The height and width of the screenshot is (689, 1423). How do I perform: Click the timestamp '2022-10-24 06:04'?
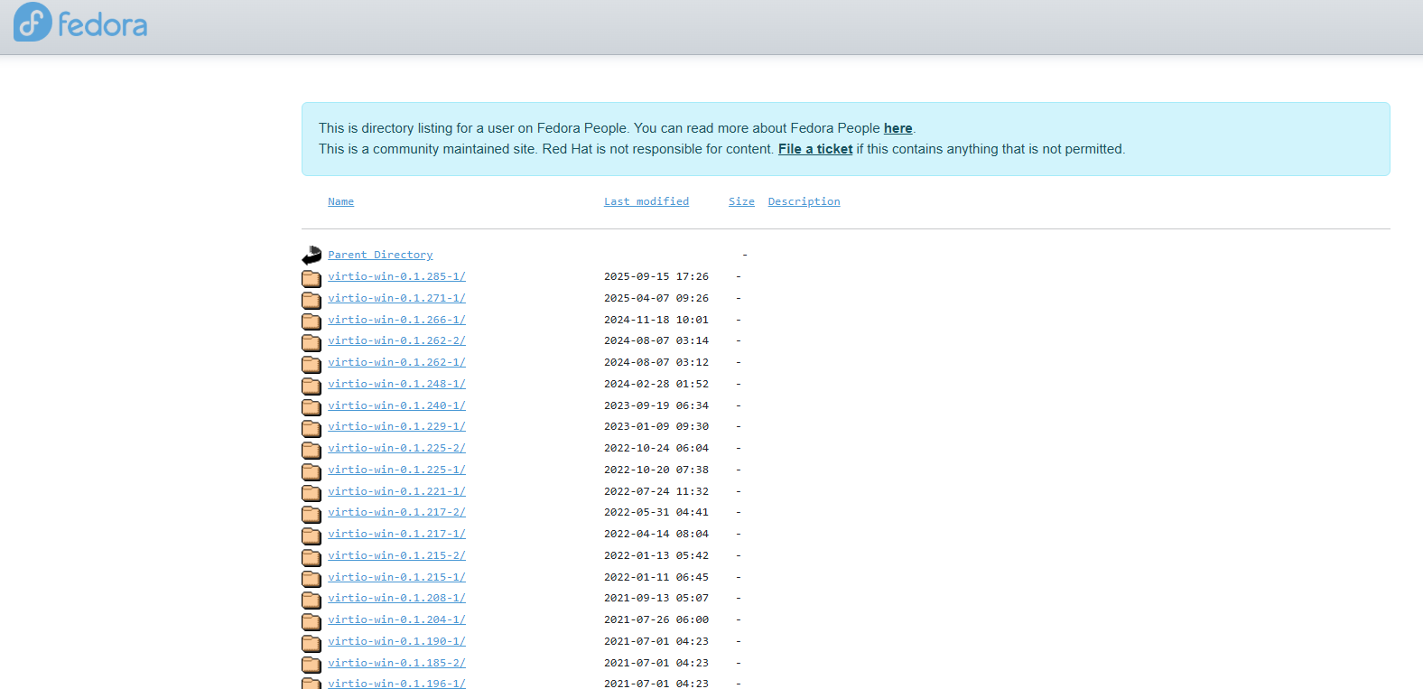pos(656,448)
